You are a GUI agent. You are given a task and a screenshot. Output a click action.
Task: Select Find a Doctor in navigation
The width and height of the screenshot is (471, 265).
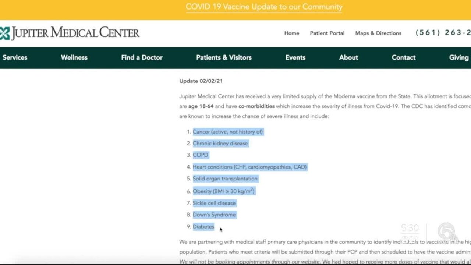pos(142,57)
